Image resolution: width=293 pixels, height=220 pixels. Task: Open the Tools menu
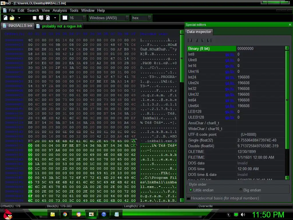click(x=74, y=11)
